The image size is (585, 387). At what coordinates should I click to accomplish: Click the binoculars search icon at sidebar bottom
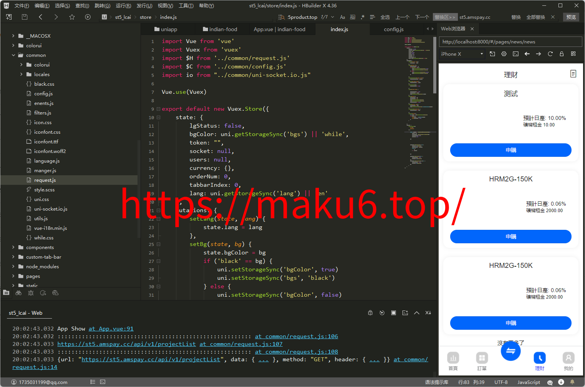point(18,293)
